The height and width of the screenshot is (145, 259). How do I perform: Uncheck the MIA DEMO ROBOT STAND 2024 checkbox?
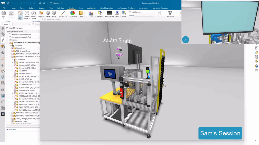click(x=15, y=113)
